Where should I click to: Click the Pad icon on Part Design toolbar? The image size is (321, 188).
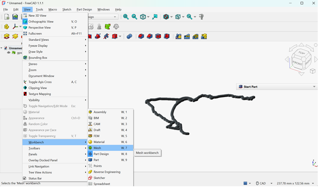(x=7, y=36)
